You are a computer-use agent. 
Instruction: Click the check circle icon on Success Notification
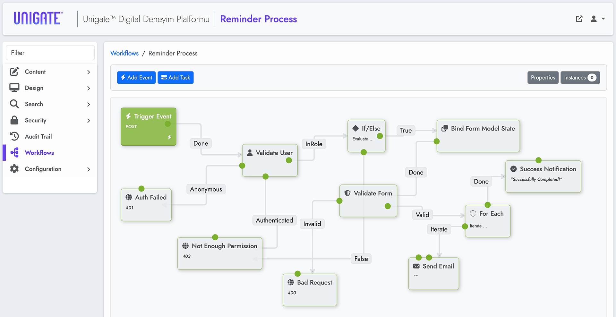pyautogui.click(x=513, y=169)
